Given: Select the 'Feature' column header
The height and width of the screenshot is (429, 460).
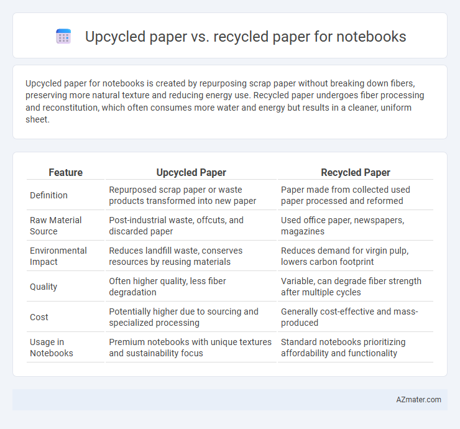Looking at the screenshot, I should (65, 173).
